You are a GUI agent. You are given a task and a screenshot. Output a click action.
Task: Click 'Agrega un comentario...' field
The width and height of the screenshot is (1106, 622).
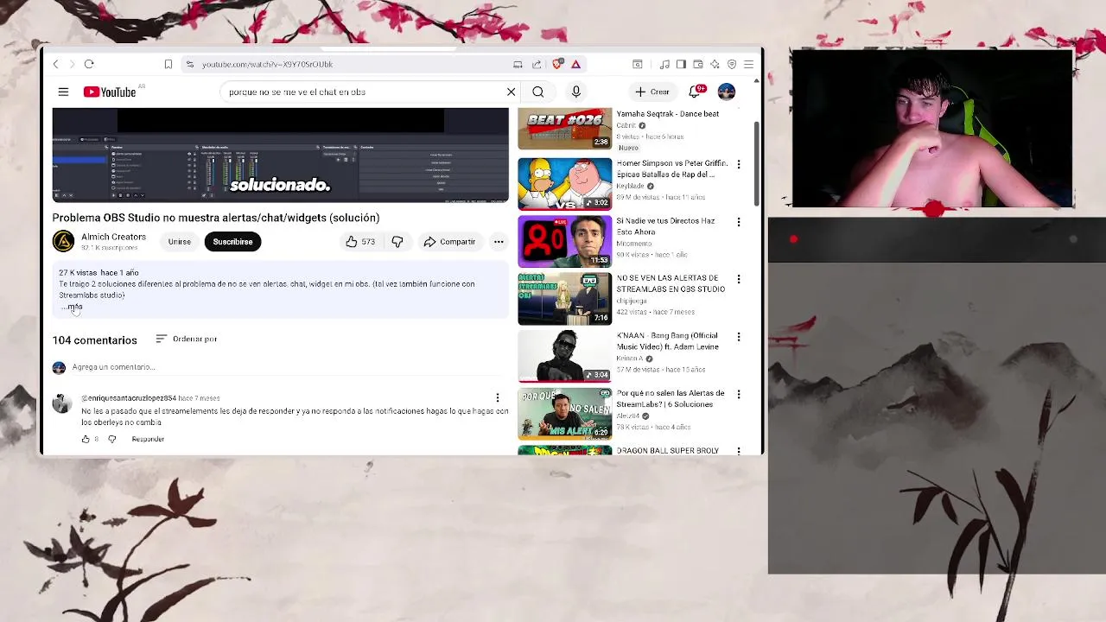(x=290, y=367)
